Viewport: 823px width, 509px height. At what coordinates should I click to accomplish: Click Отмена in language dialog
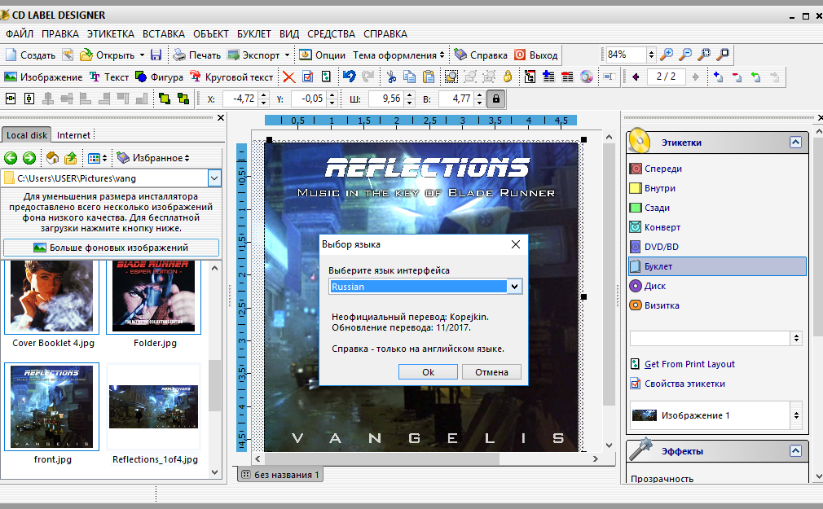[x=491, y=372]
